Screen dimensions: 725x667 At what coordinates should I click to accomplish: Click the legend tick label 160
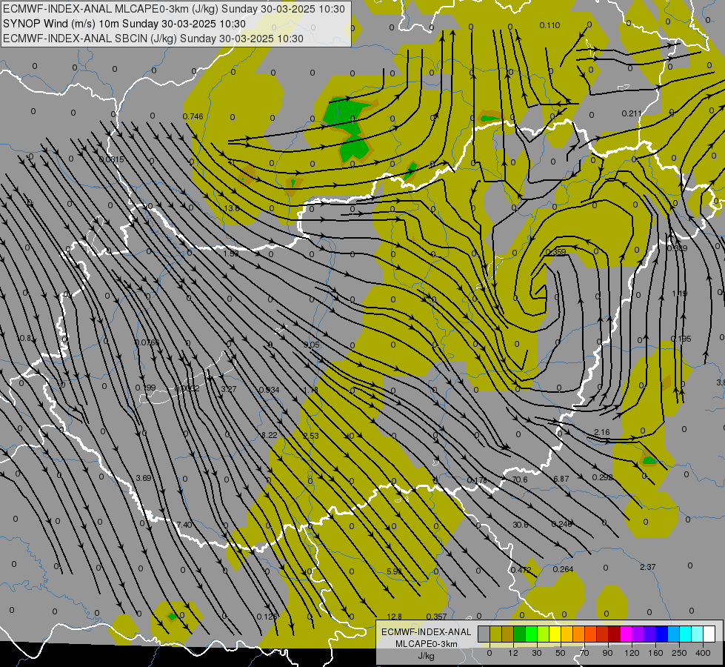coord(655,653)
